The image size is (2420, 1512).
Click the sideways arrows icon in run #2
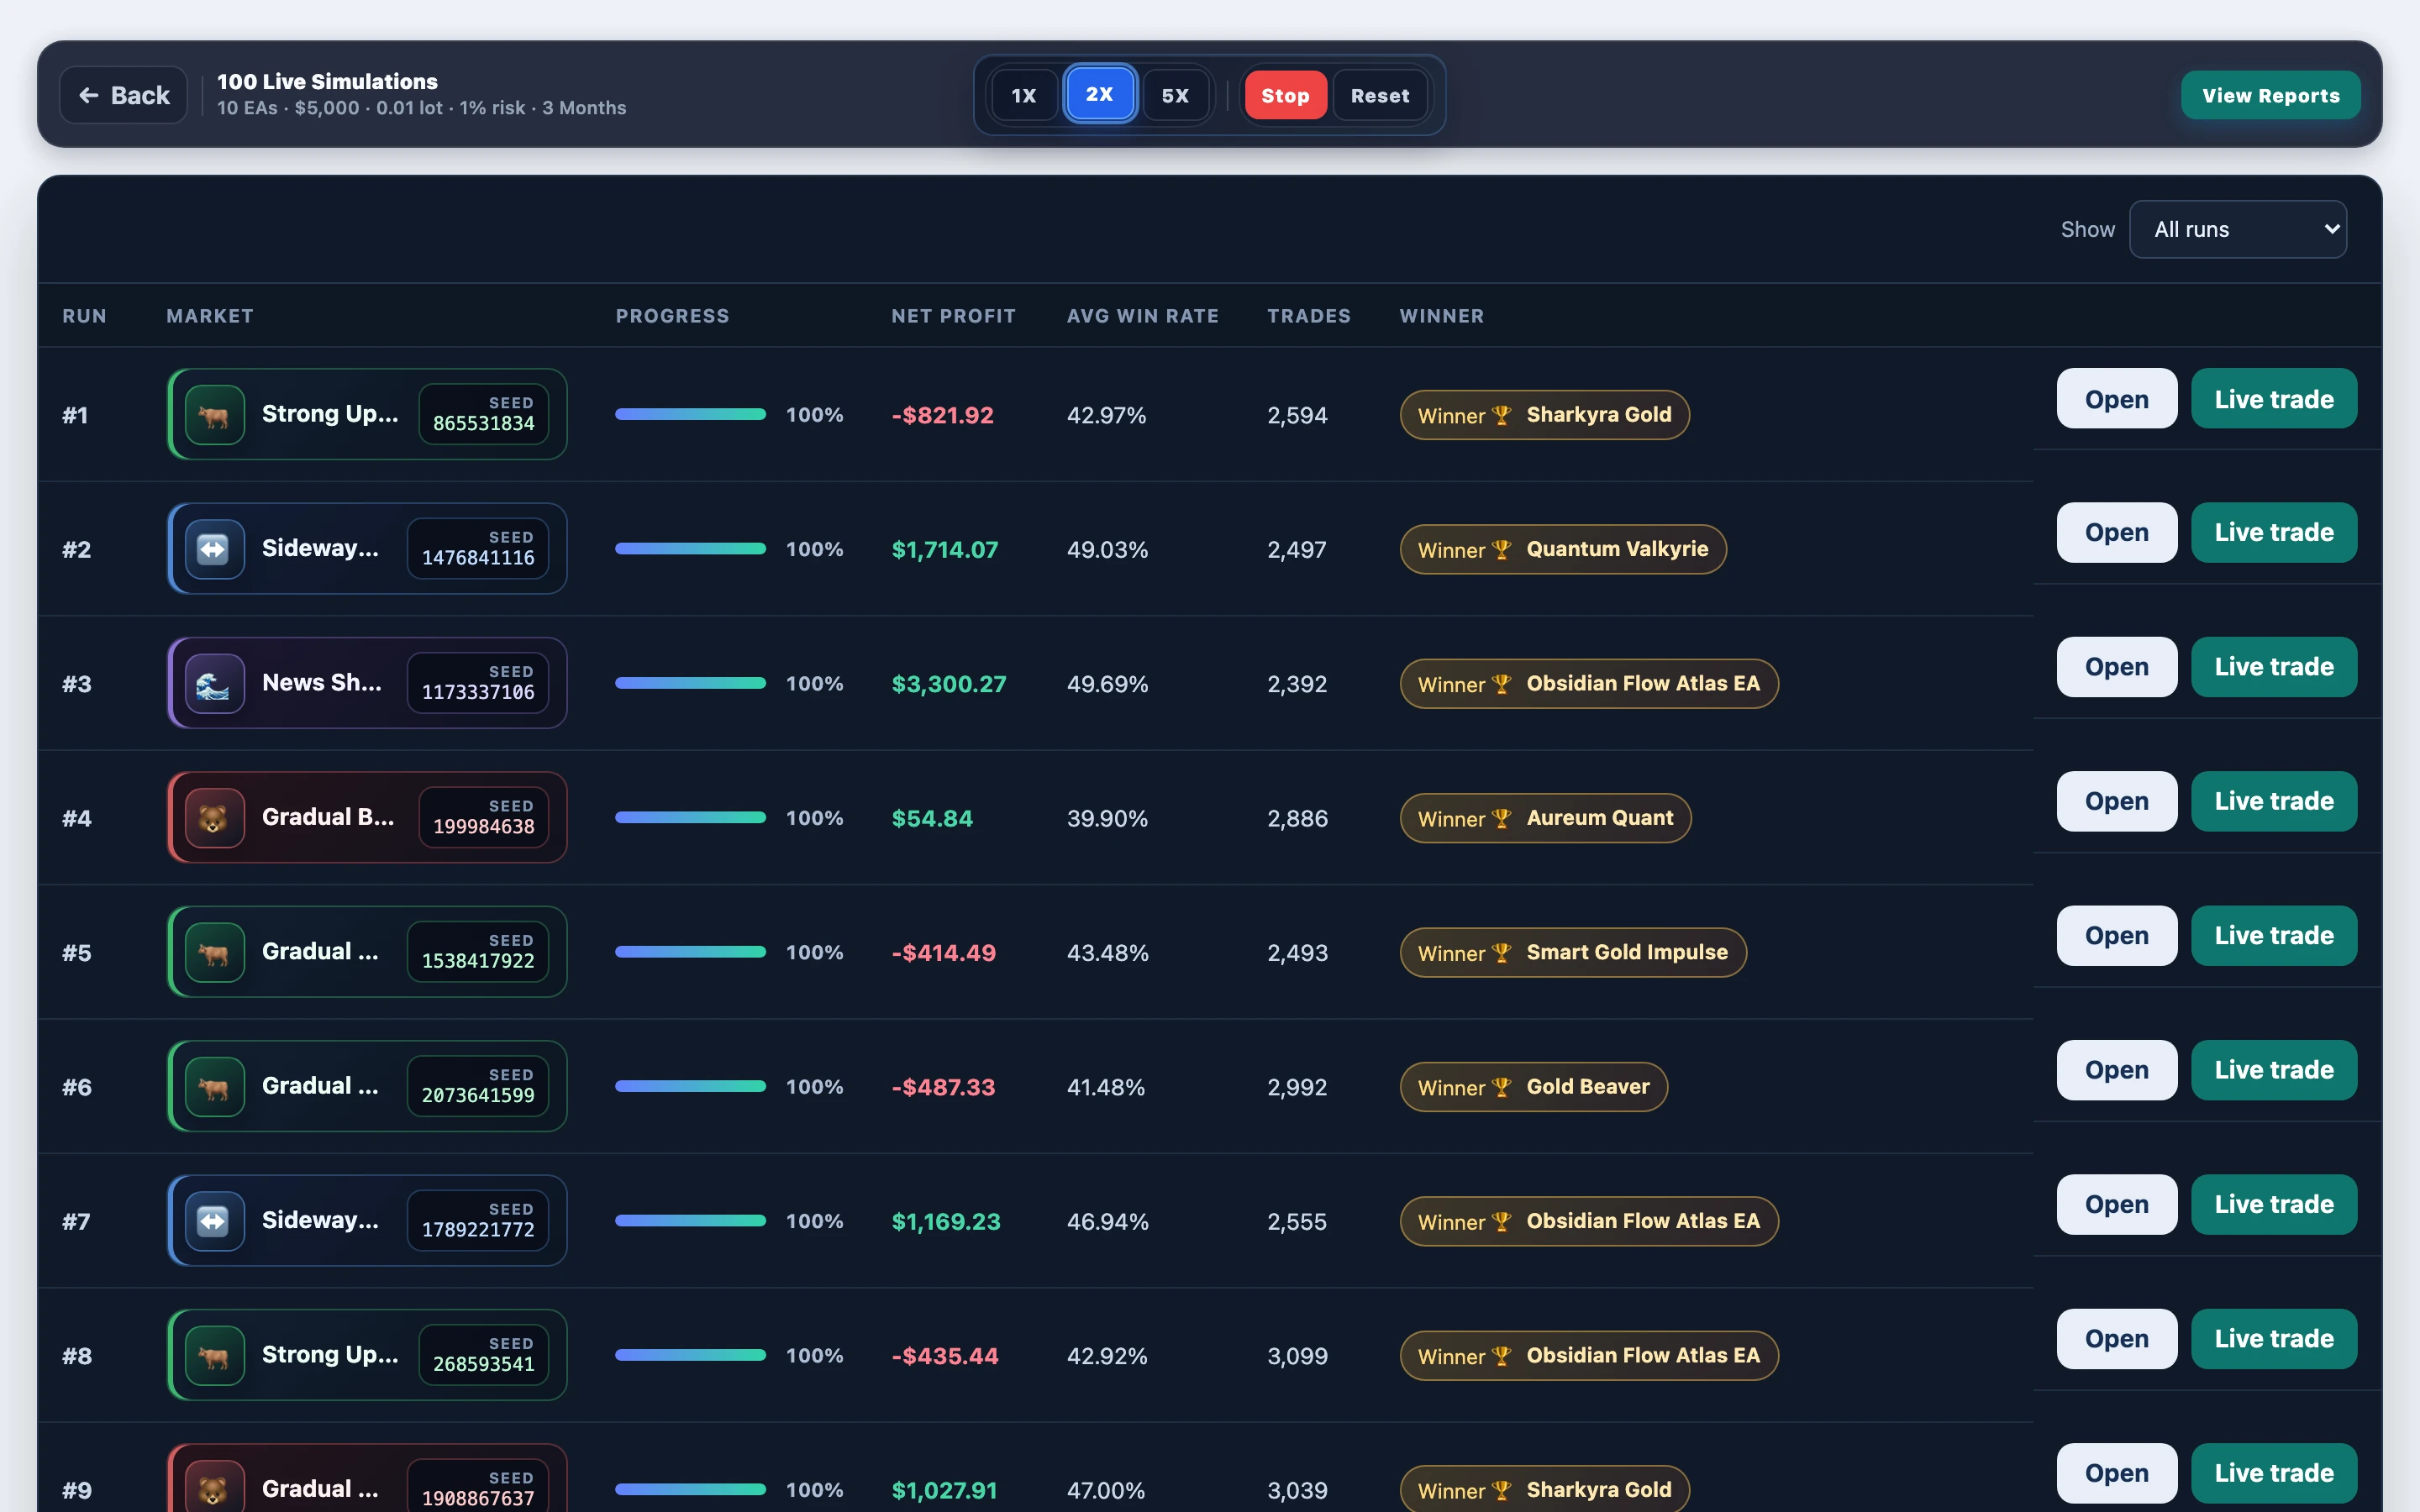point(214,549)
